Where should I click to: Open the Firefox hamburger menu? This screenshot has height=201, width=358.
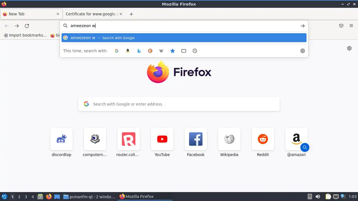click(351, 26)
